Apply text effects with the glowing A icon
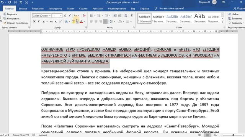This screenshot has width=245, height=137. tap(66, 22)
